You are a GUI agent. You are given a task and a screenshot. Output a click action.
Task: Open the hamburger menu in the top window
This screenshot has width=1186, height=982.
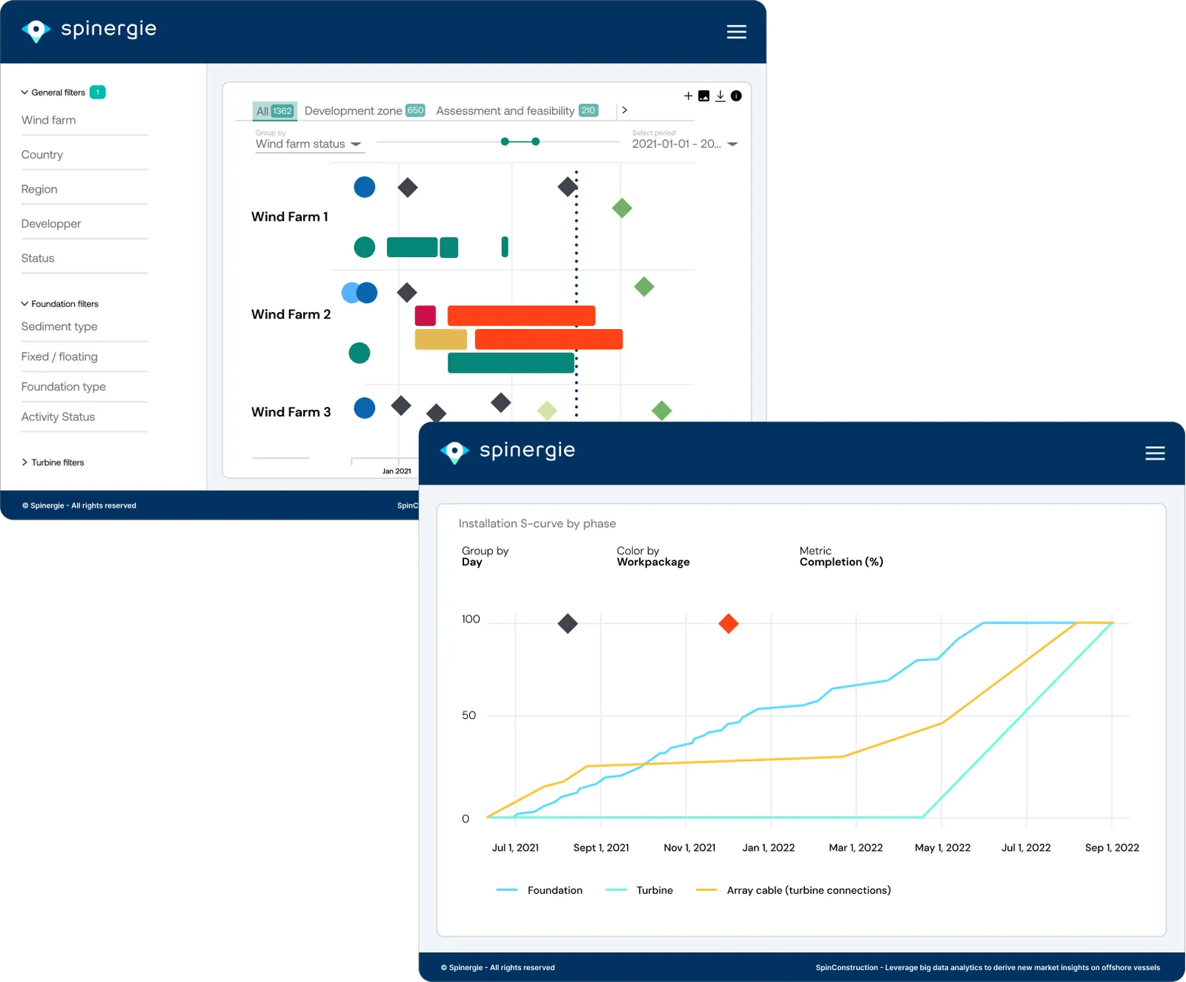736,31
